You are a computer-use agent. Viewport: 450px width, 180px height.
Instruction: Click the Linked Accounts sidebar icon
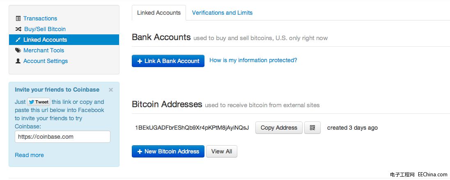(x=18, y=40)
